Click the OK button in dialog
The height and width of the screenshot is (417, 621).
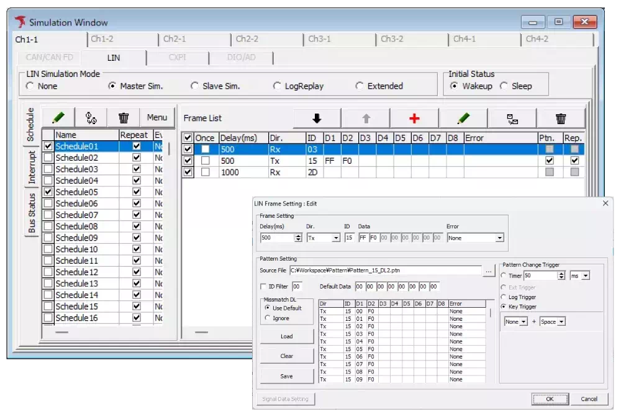550,399
